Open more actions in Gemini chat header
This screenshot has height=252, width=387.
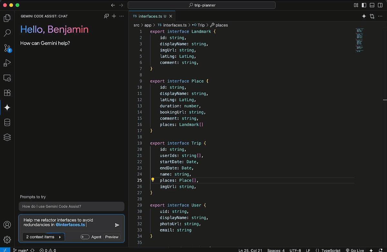[x=122, y=16]
